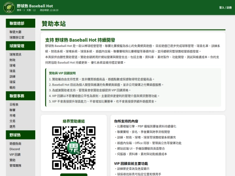Screen dimensions: 235x176
Task: Open 日程表 in the sidebar
Action: click(14, 104)
